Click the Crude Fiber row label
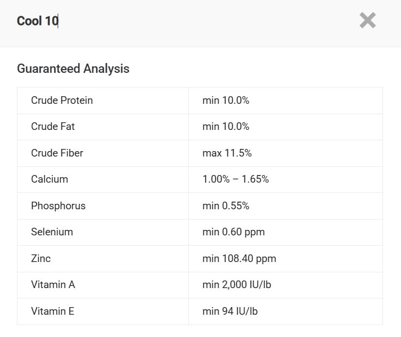This screenshot has height=337, width=401. point(57,153)
